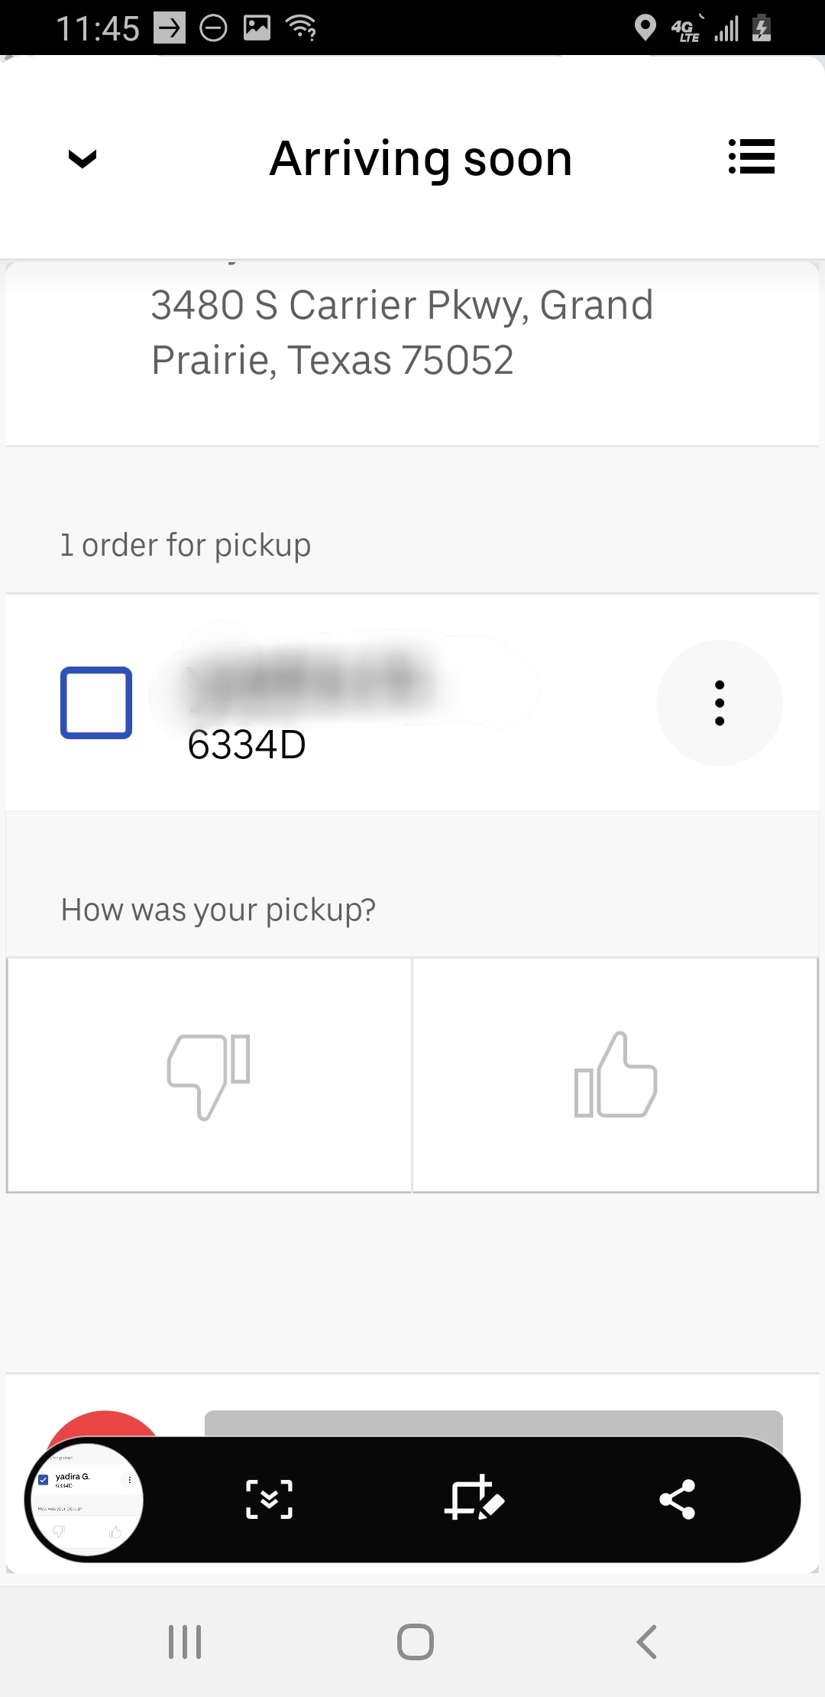Show recent apps
Screen dimensions: 825x1697
coord(185,1641)
